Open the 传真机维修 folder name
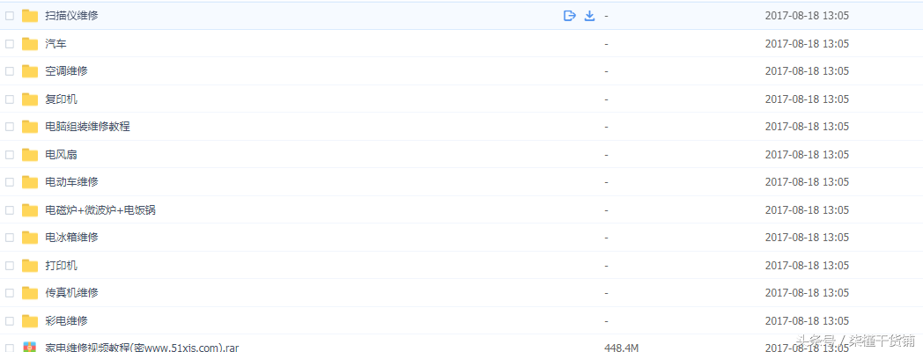The height and width of the screenshot is (352, 923). coord(72,292)
